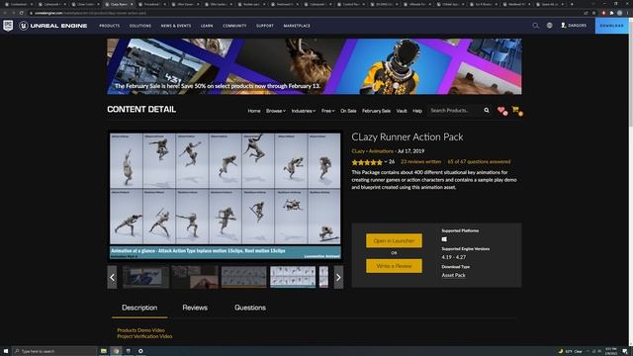
Task: Click the Chrome taskbar icon
Action: [117, 351]
